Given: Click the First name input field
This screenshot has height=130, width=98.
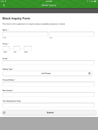Looking at the screenshot, I should (x=25, y=34).
